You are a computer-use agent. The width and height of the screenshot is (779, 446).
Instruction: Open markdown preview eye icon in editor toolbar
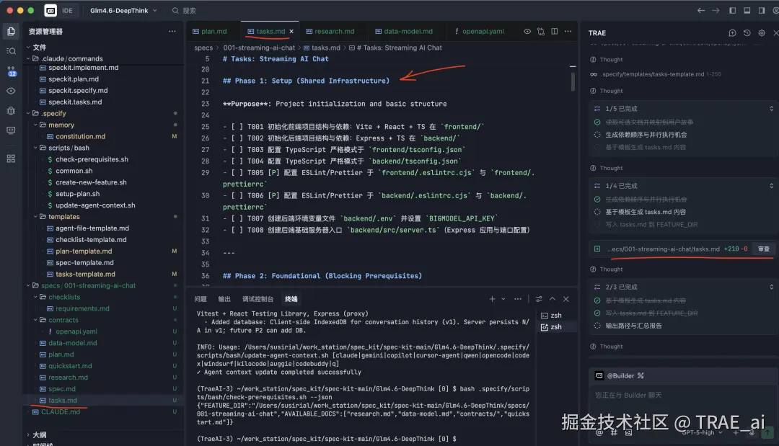(x=527, y=31)
